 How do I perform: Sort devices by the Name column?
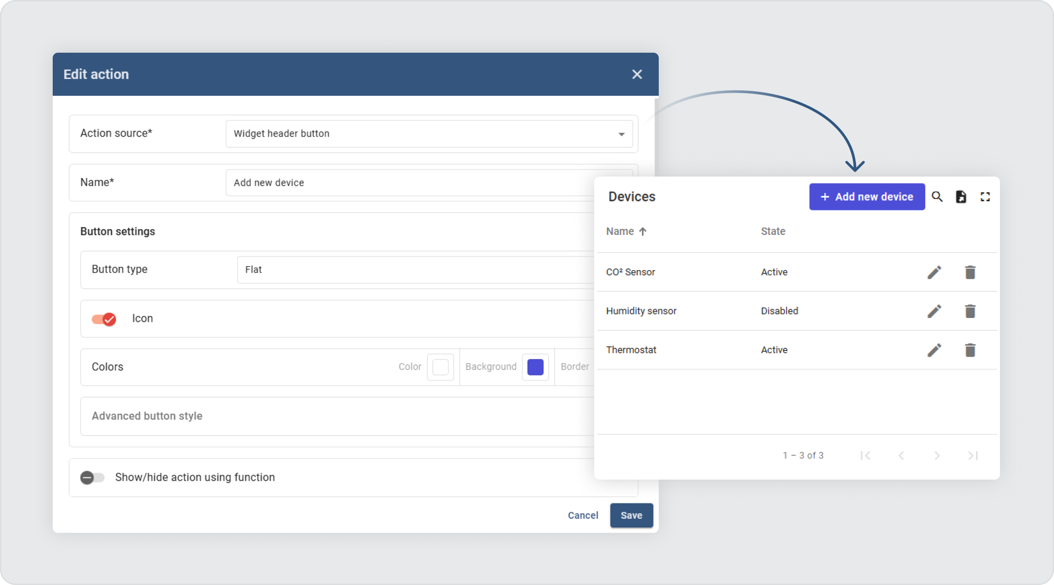pos(626,231)
